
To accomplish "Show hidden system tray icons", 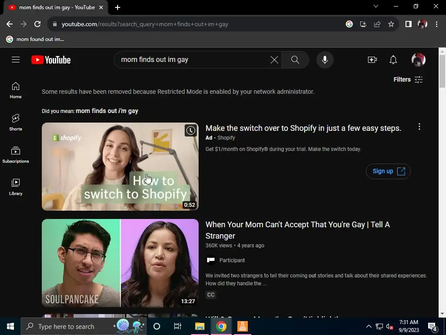I will 368,326.
